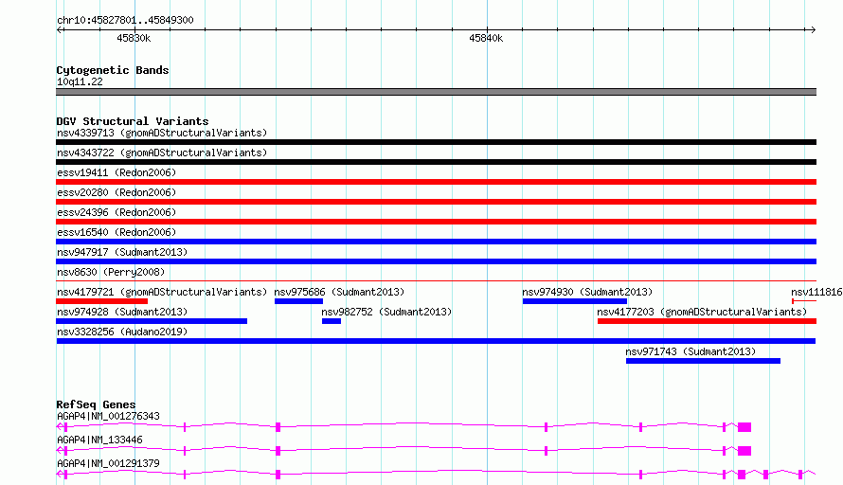The width and height of the screenshot is (843, 485).
Task: Select the nsv947917 blue variant bar
Action: (x=436, y=261)
